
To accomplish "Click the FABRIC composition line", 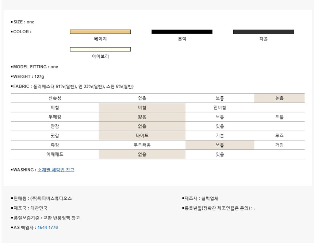I will tap(73, 86).
